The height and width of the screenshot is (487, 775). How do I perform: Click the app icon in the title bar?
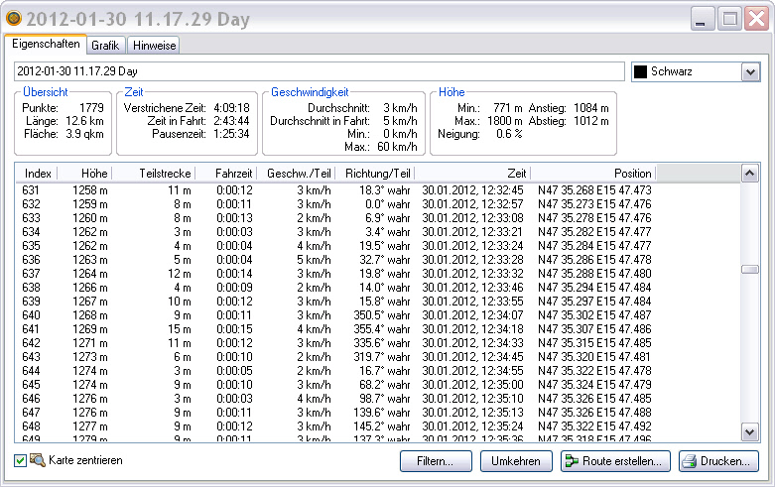(x=14, y=20)
